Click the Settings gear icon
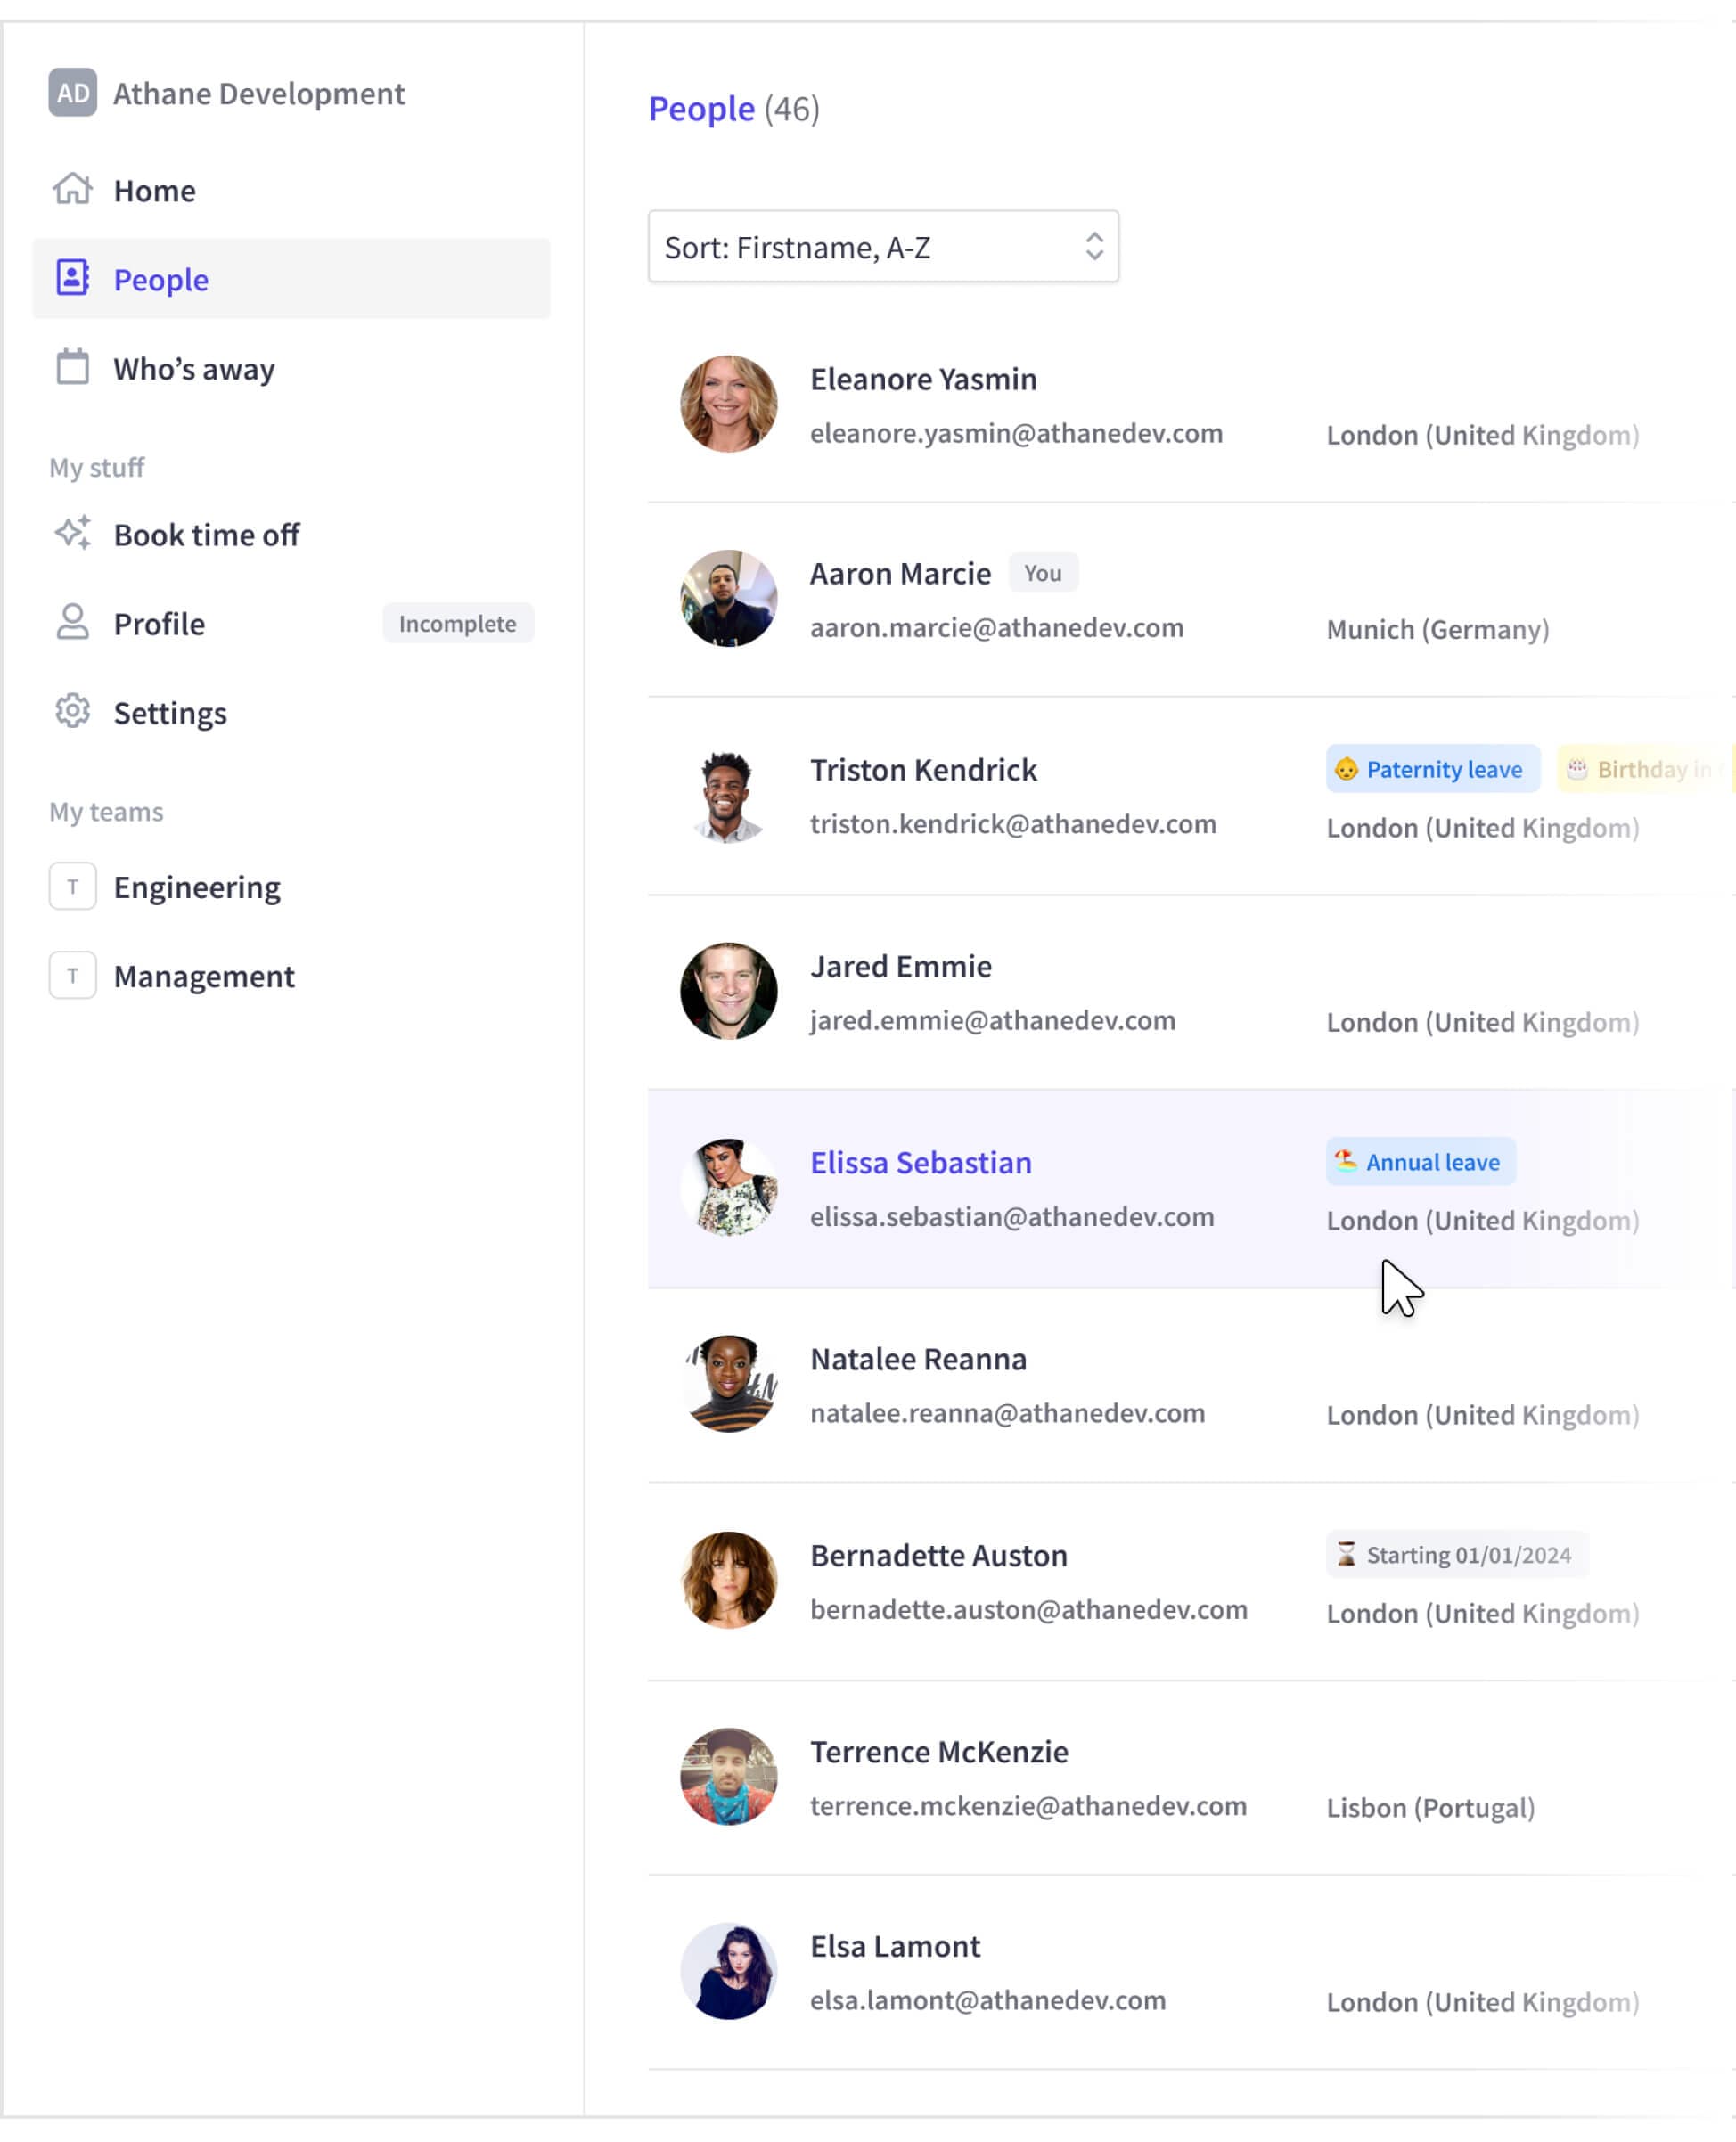This screenshot has height=2142, width=1736. 73,711
